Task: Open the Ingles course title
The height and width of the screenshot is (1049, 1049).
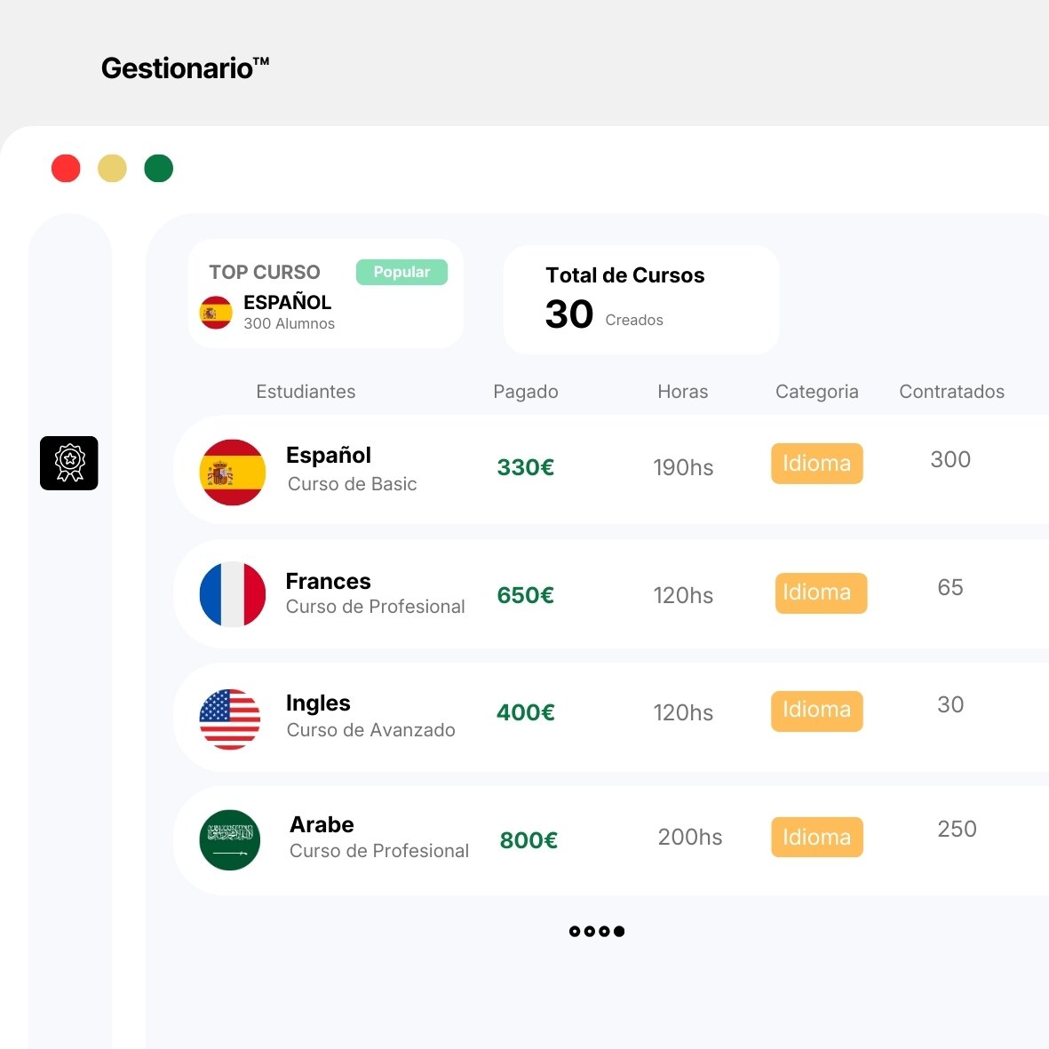Action: click(x=318, y=703)
